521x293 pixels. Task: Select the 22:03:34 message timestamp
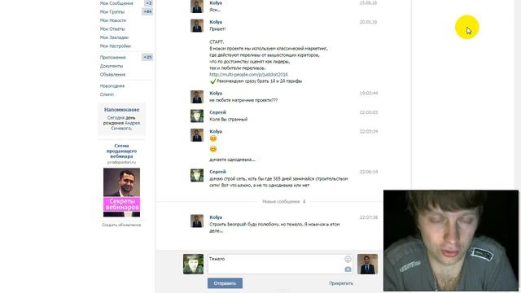tap(369, 132)
